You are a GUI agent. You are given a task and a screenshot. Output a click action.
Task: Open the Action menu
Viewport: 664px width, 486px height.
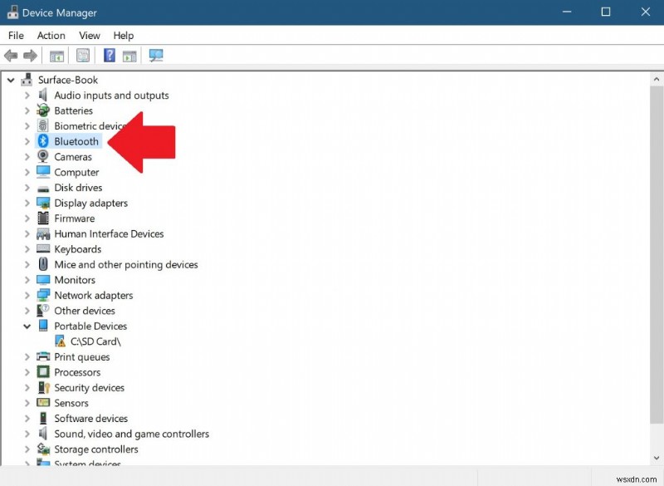(x=51, y=35)
